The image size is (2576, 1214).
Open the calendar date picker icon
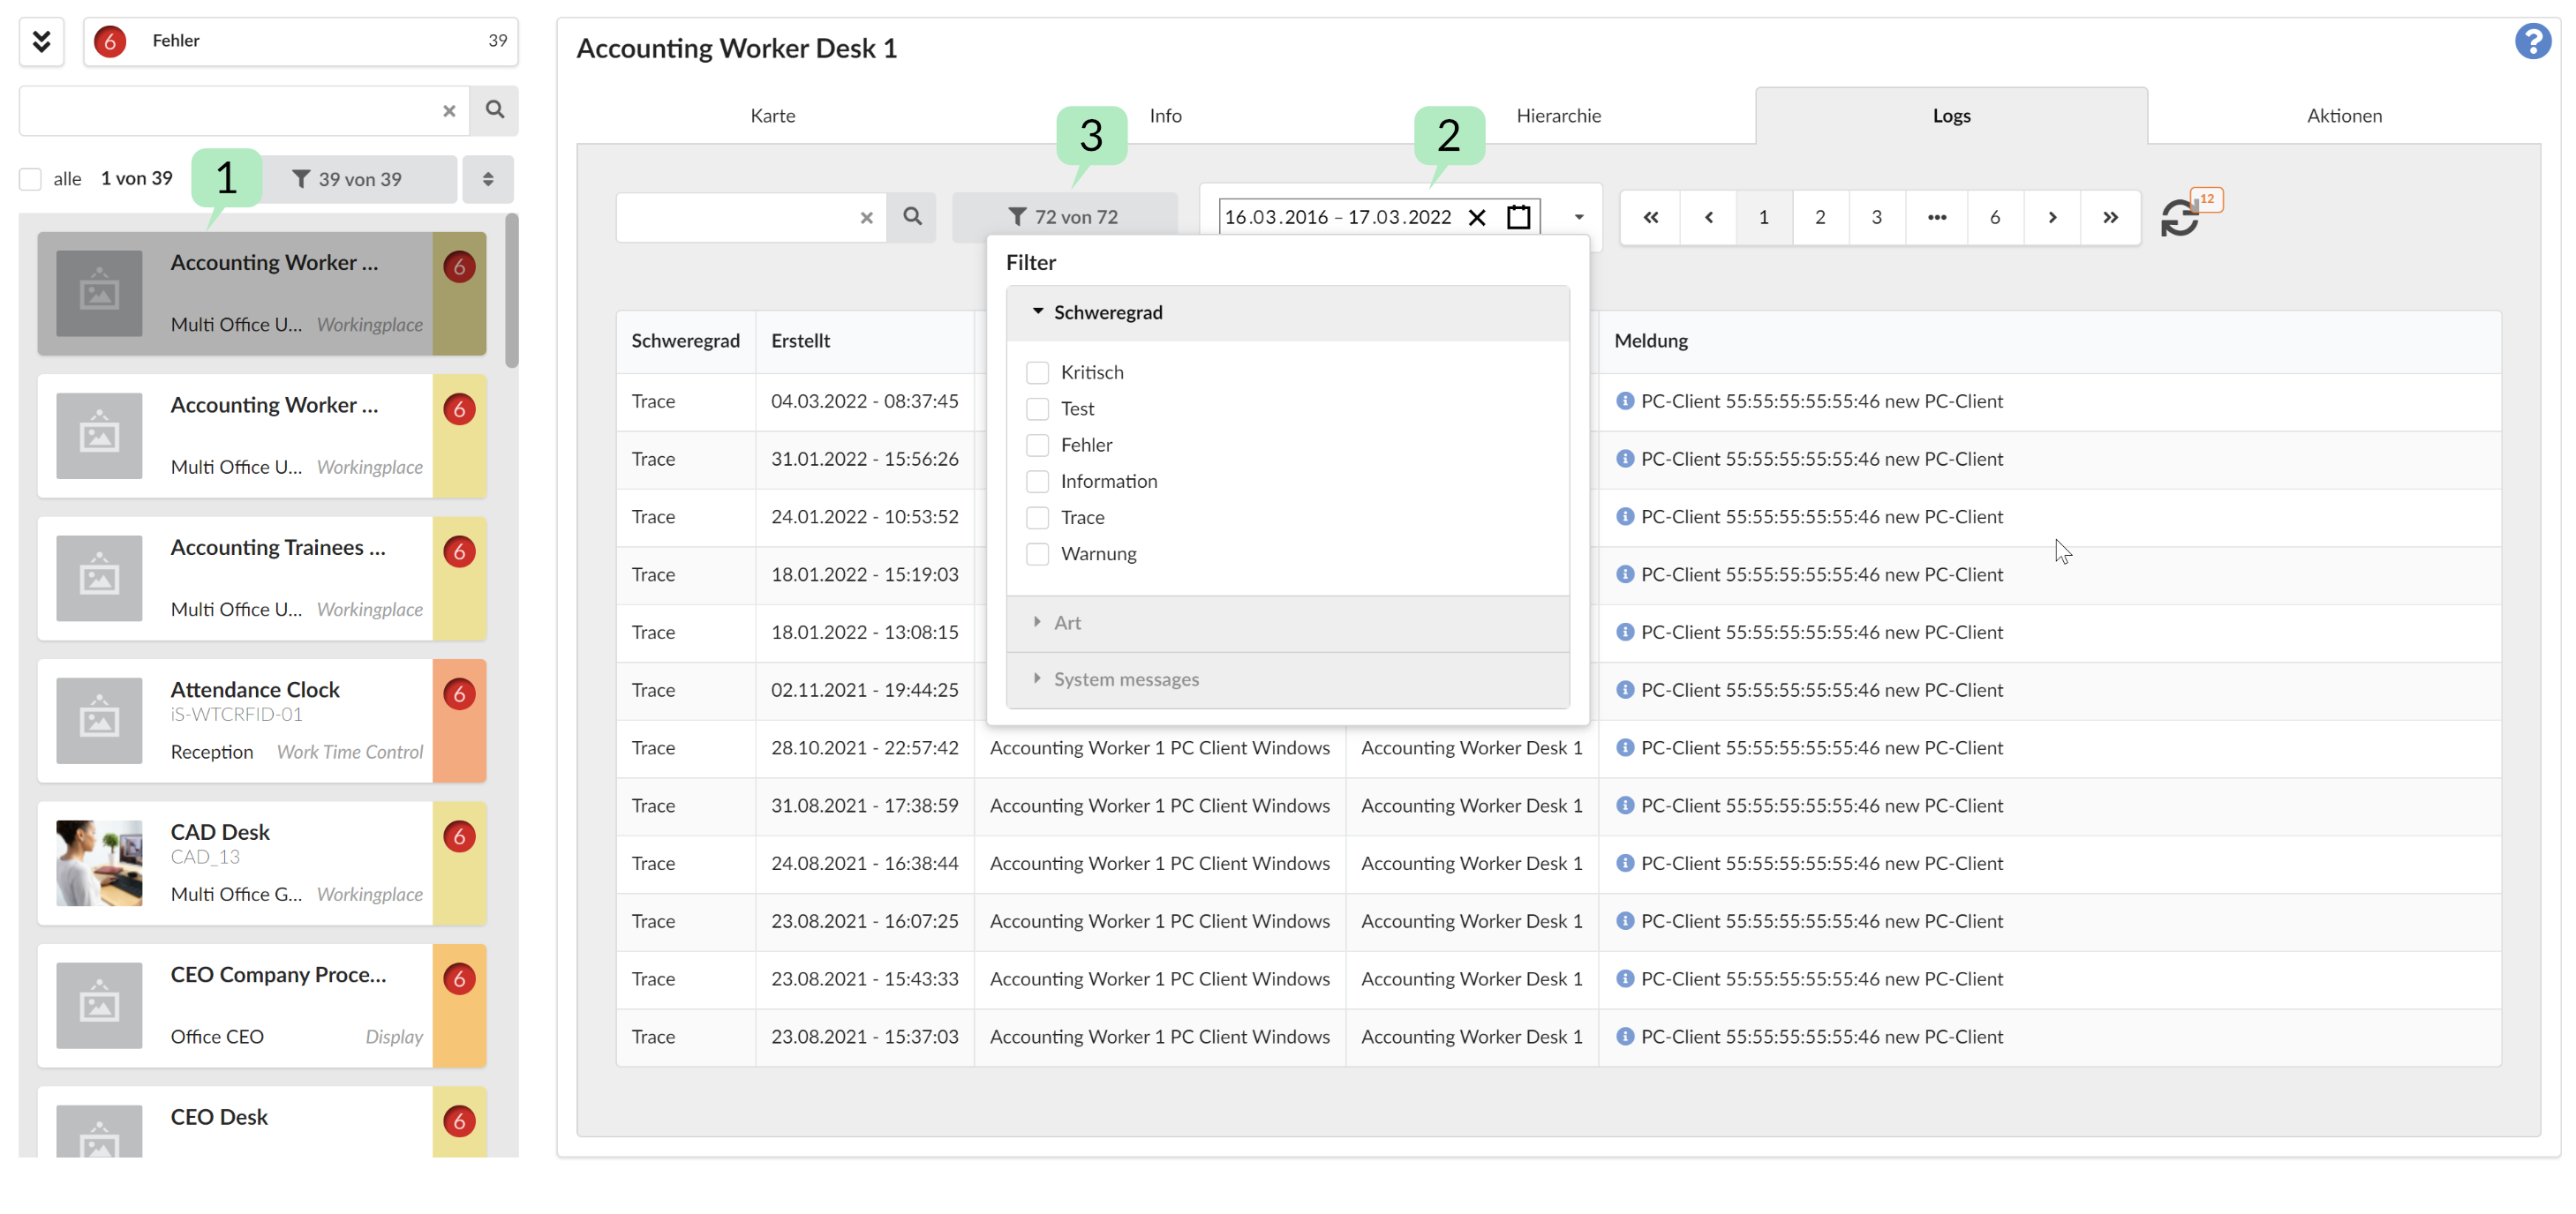coord(1518,217)
